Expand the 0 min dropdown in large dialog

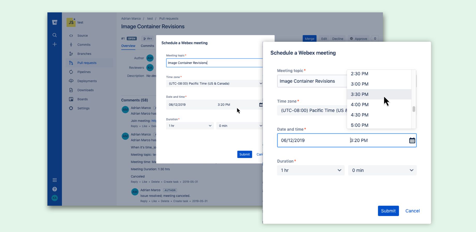pos(382,170)
